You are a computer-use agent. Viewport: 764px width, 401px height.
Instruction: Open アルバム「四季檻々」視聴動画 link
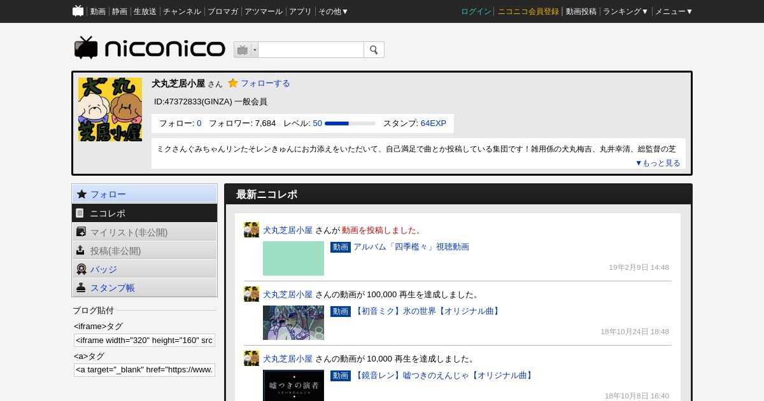point(411,247)
